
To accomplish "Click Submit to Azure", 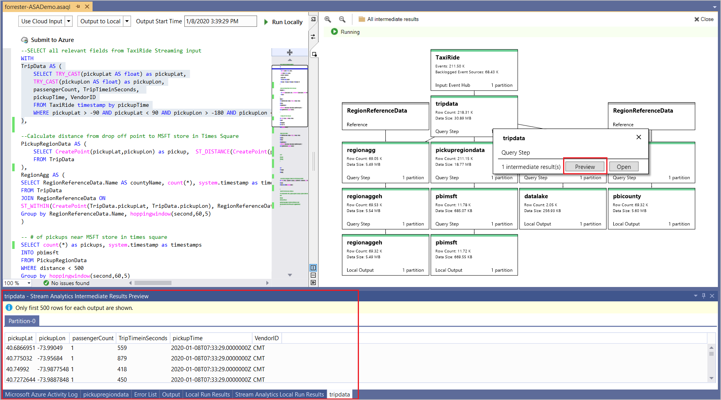I will point(47,40).
